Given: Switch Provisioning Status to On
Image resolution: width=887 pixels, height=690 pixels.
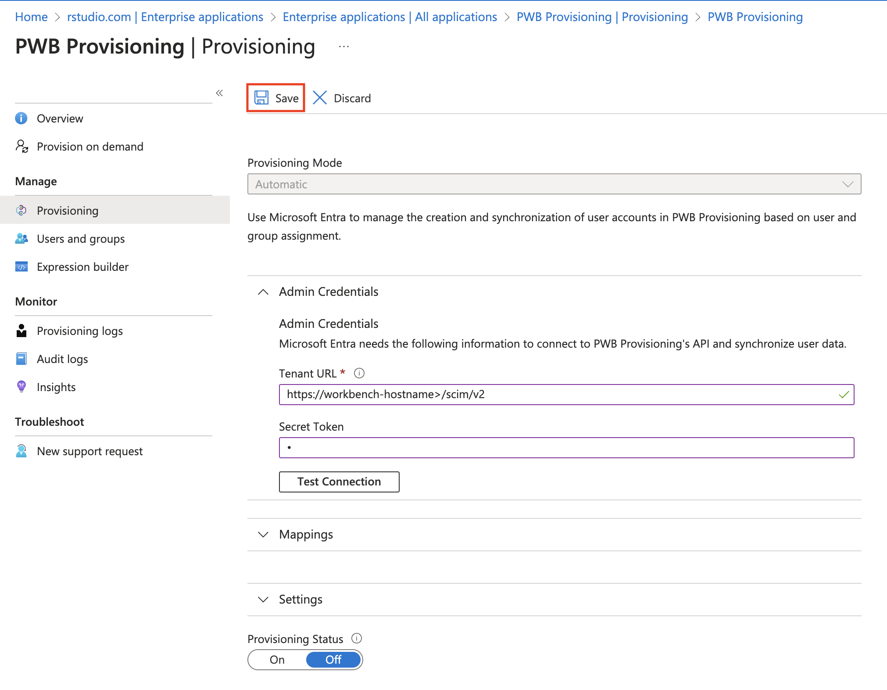Looking at the screenshot, I should [277, 659].
